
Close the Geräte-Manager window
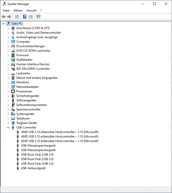coord(166,4)
